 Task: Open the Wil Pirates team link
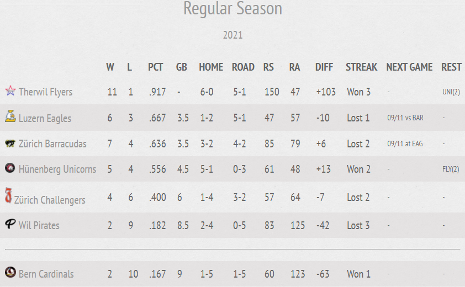click(39, 225)
